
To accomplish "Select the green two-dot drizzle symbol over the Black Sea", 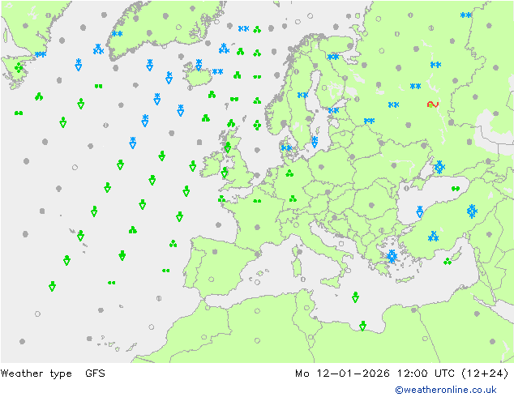I will (x=456, y=189).
